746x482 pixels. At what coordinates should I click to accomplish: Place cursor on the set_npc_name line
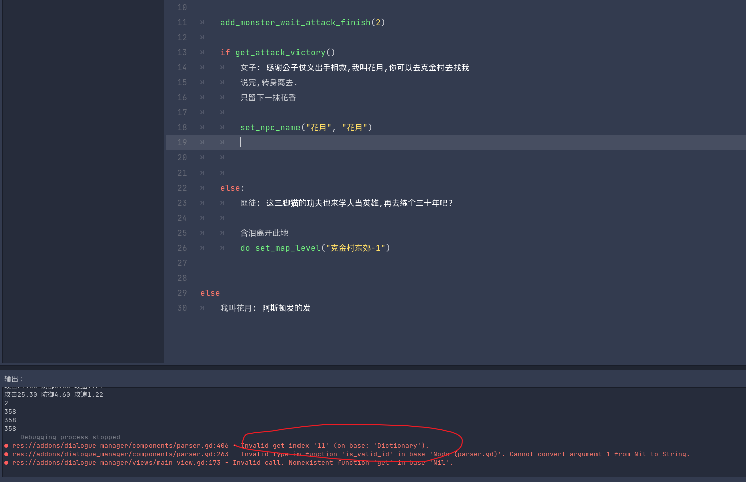click(x=306, y=127)
